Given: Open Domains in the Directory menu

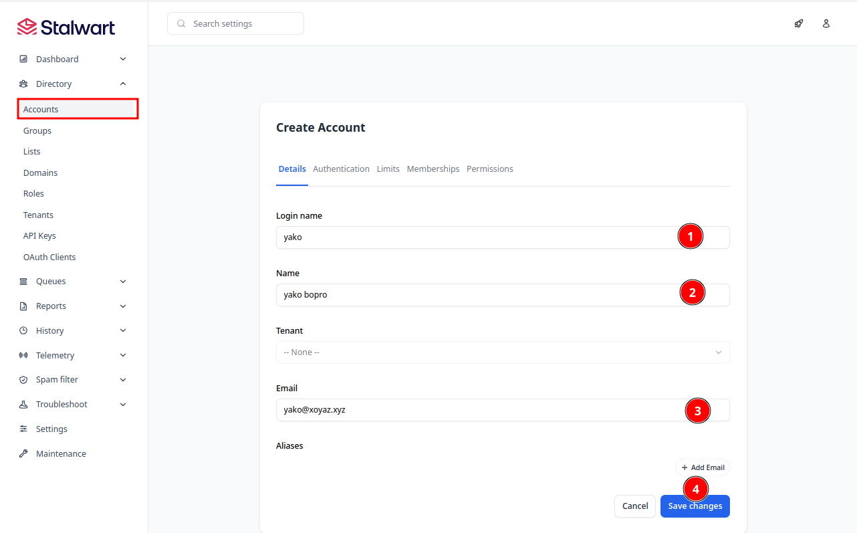Looking at the screenshot, I should (40, 173).
